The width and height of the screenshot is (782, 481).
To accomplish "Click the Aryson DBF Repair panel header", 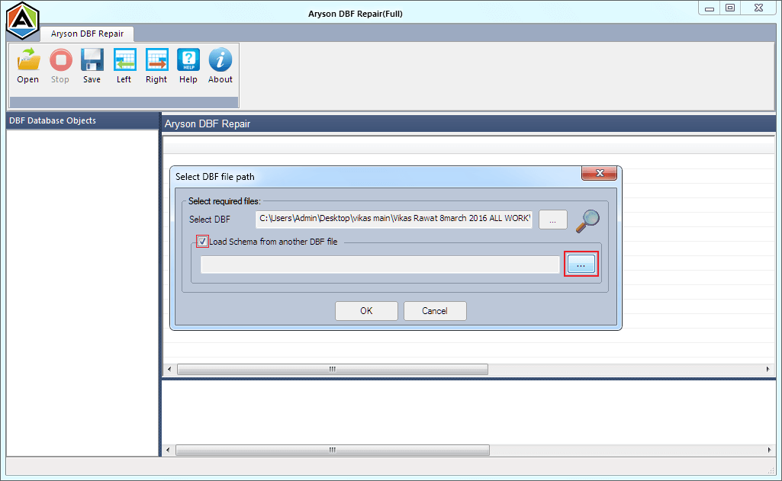I will 468,123.
